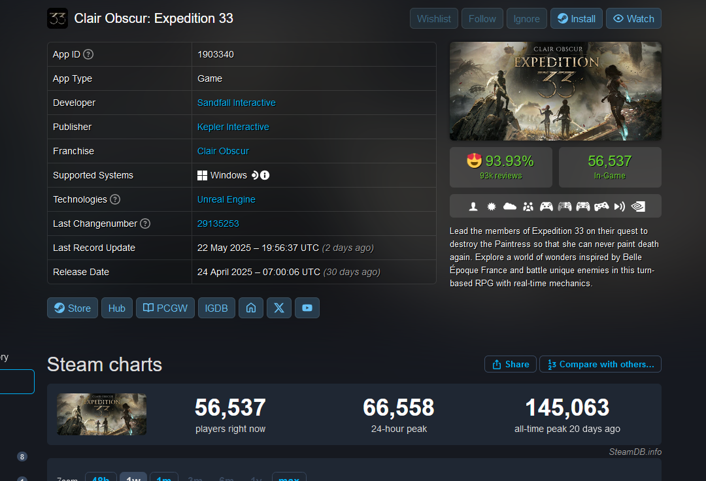Screen dimensions: 706x481
Task: Open the App ID help question mark
Action: (x=89, y=54)
